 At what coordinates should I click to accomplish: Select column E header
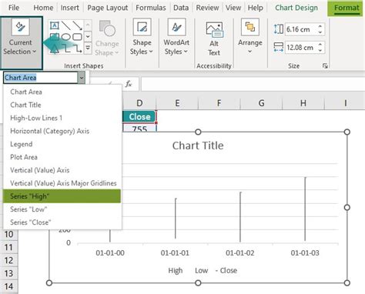(177, 103)
